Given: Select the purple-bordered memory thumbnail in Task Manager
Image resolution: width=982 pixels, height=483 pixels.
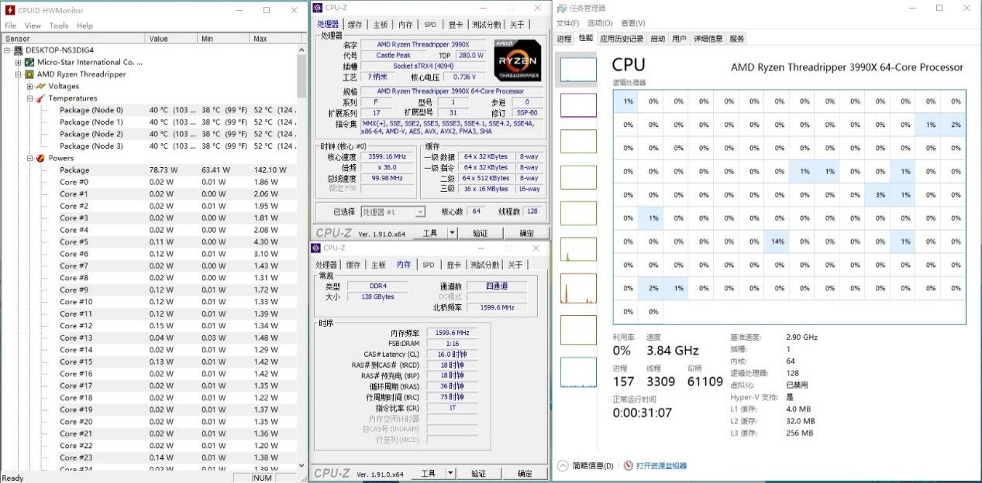Looking at the screenshot, I should click(x=578, y=105).
